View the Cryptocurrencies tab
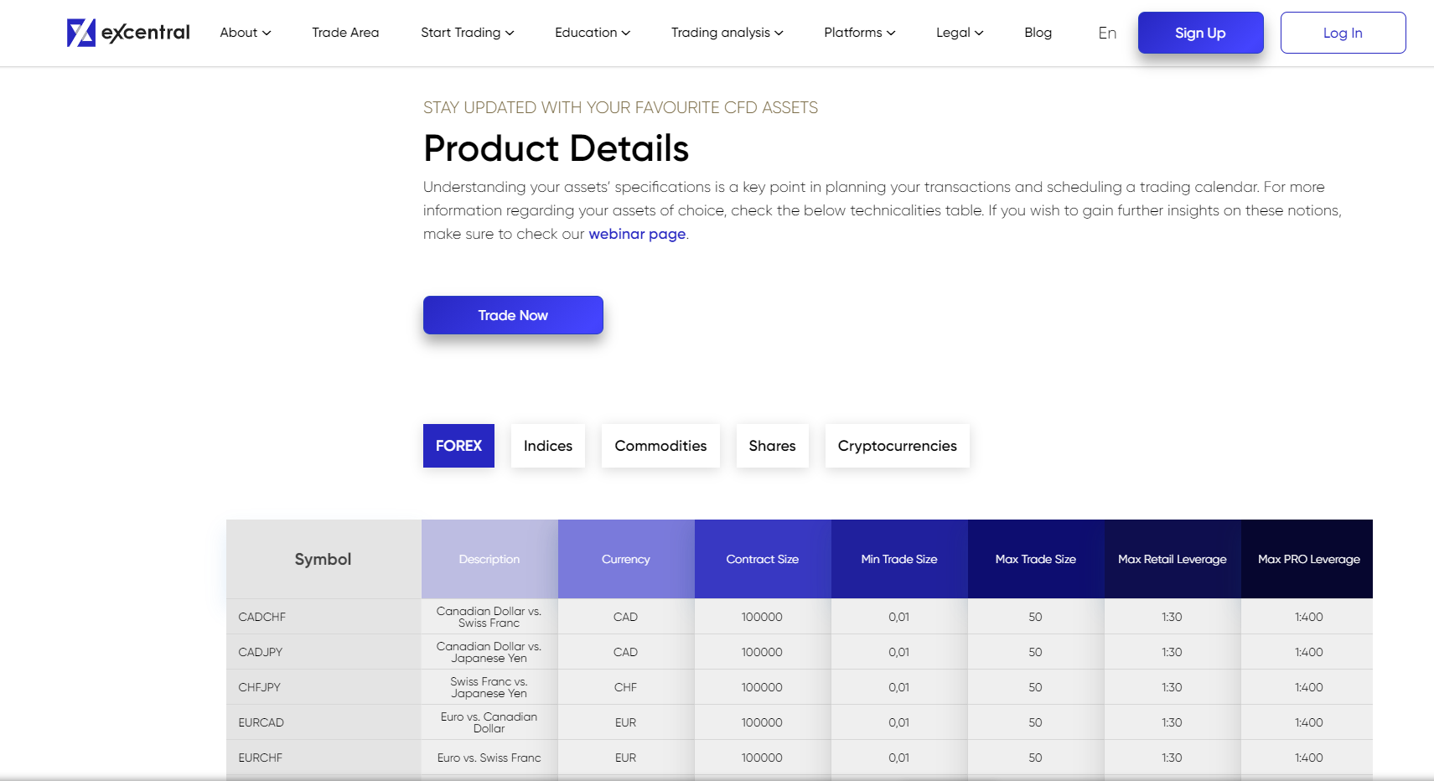The height and width of the screenshot is (781, 1434). pyautogui.click(x=897, y=446)
